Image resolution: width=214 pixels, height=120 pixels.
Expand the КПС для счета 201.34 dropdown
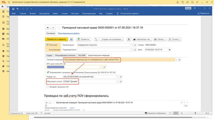pyautogui.click(x=101, y=67)
